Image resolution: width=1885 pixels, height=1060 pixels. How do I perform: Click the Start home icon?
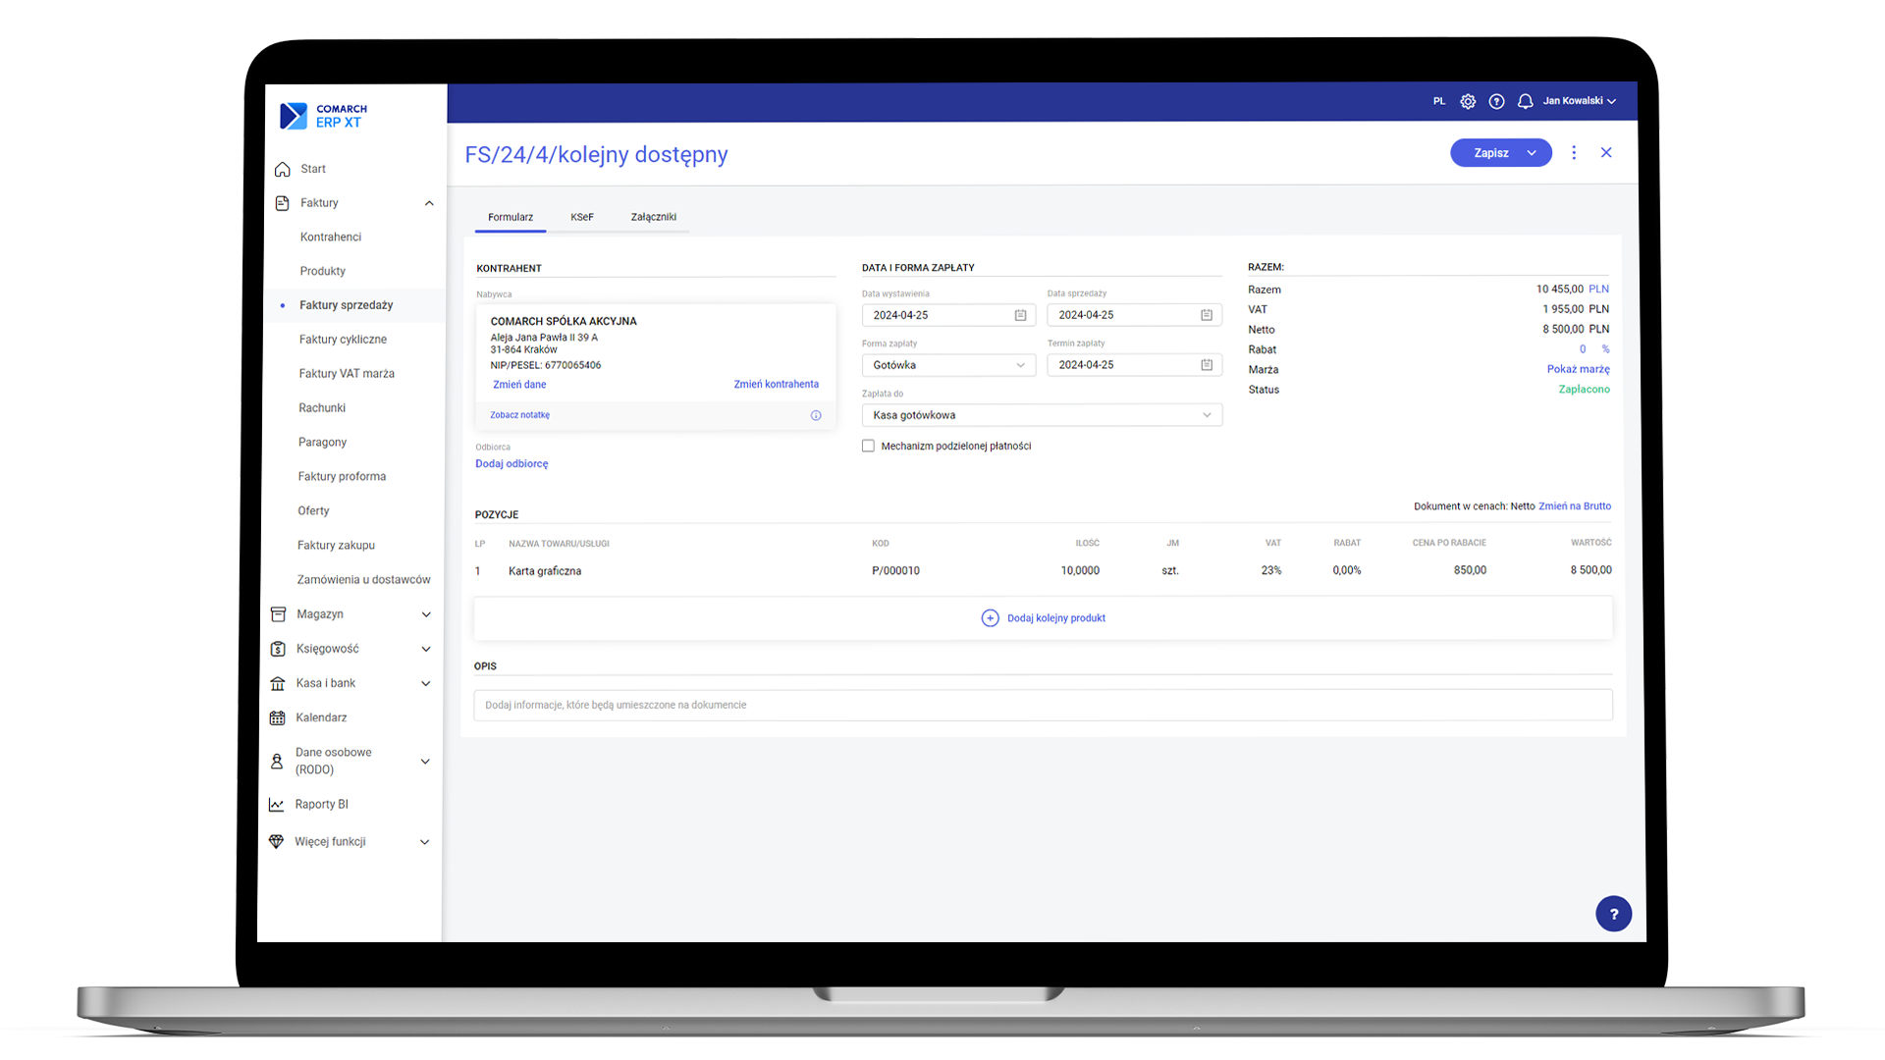283,169
